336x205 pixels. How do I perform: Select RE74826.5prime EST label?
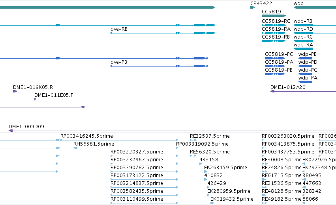coord(282,168)
